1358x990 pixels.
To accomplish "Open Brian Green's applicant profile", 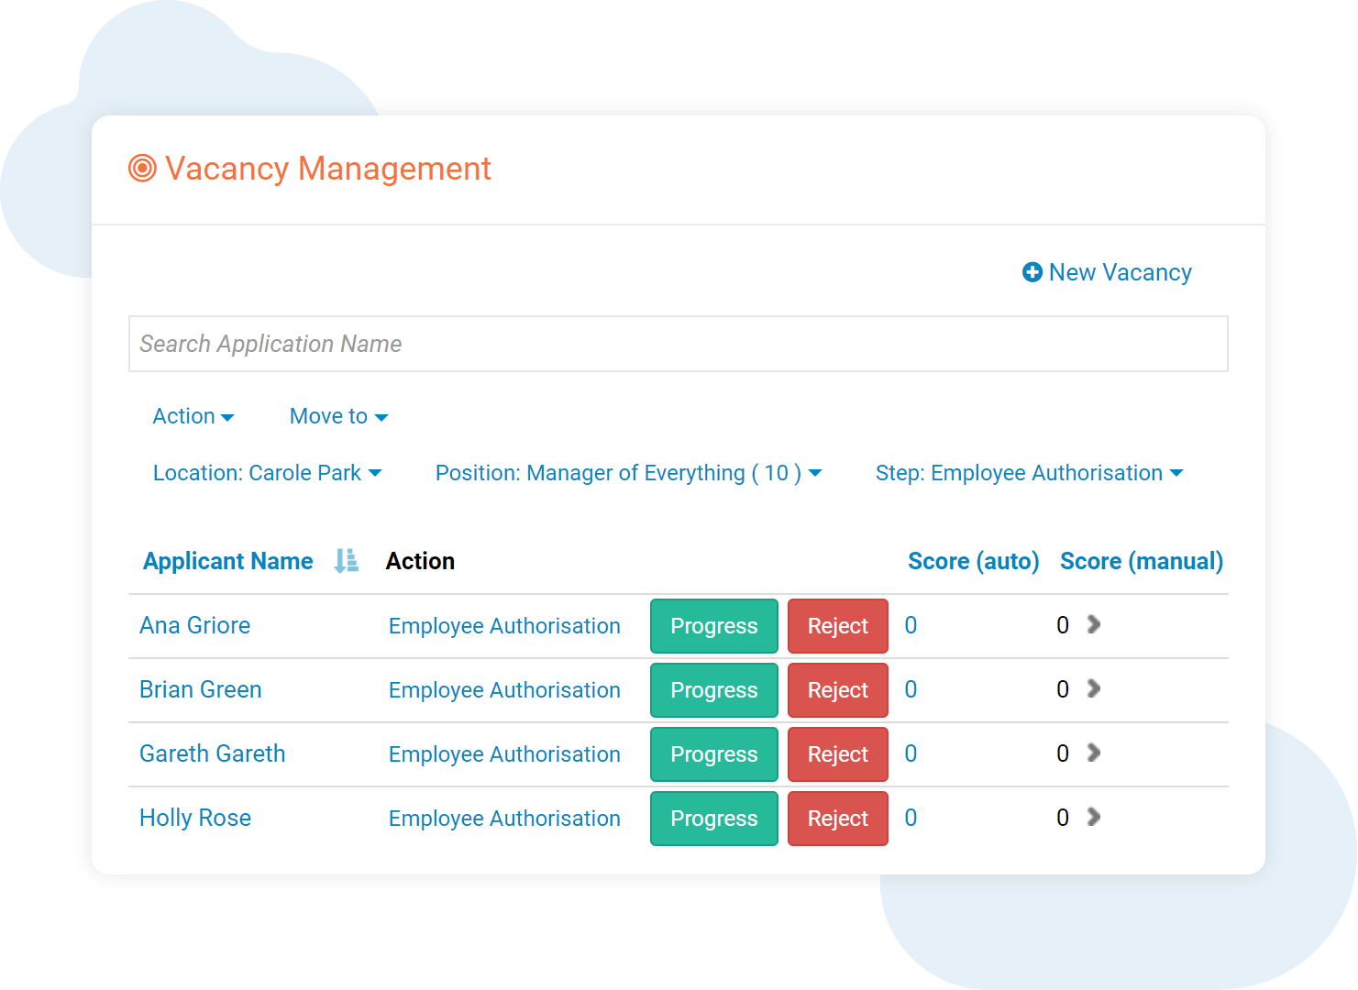I will (x=200, y=689).
